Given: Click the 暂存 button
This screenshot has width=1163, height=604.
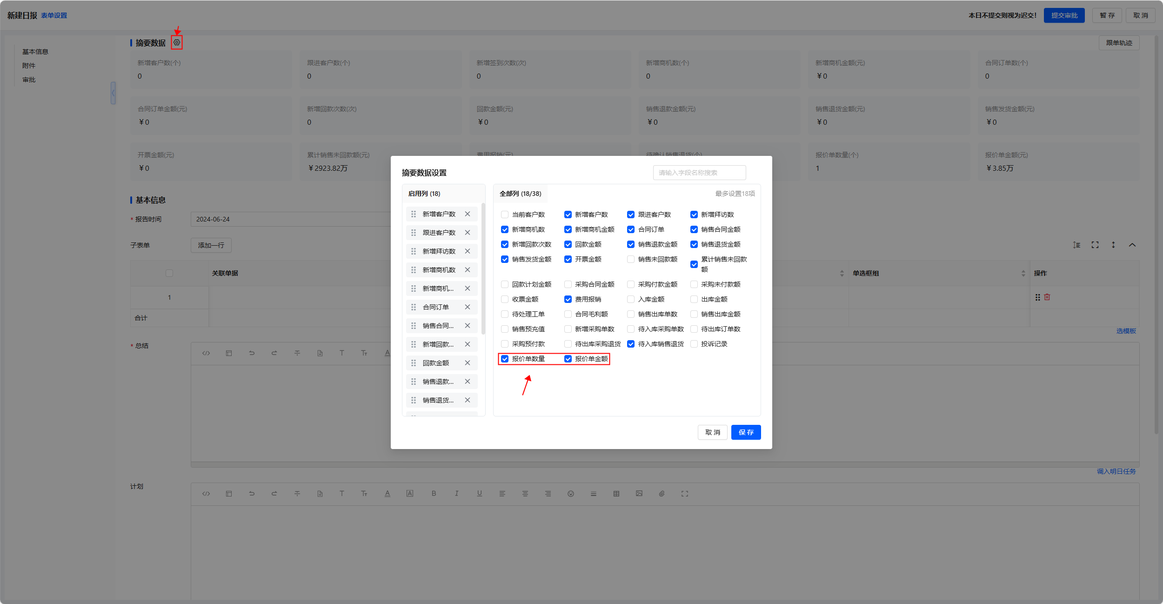Looking at the screenshot, I should pyautogui.click(x=1107, y=15).
